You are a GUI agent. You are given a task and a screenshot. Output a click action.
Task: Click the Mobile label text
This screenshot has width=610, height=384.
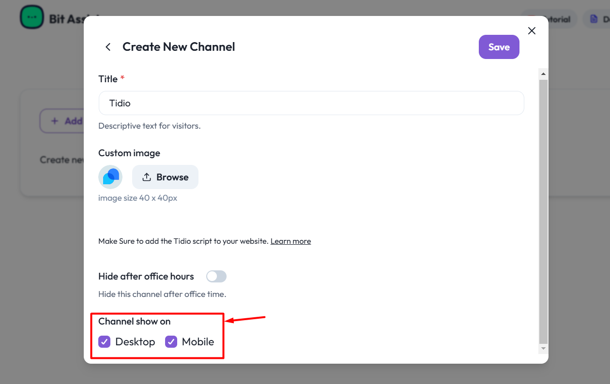pos(198,342)
